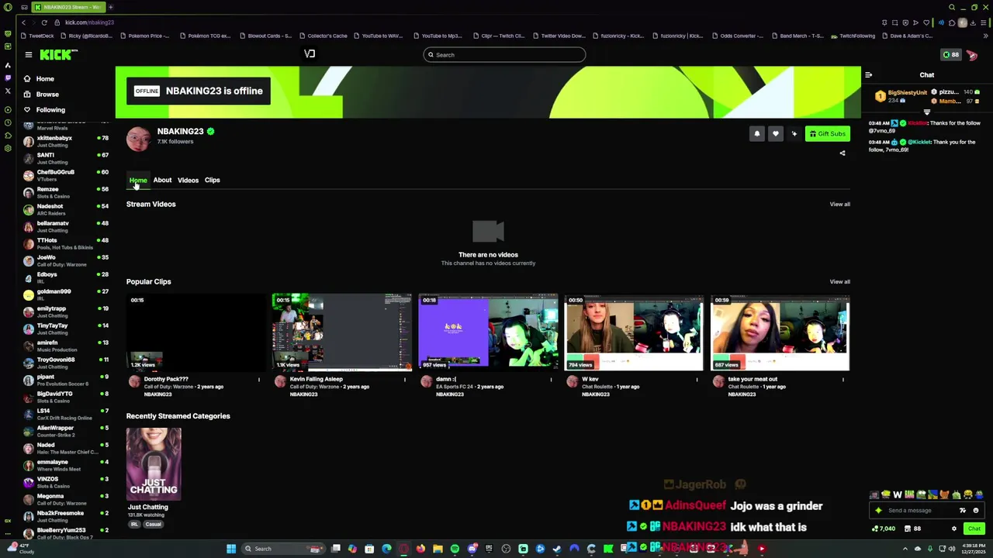Open the Just Chatting category card
Image resolution: width=993 pixels, height=558 pixels.
(154, 463)
